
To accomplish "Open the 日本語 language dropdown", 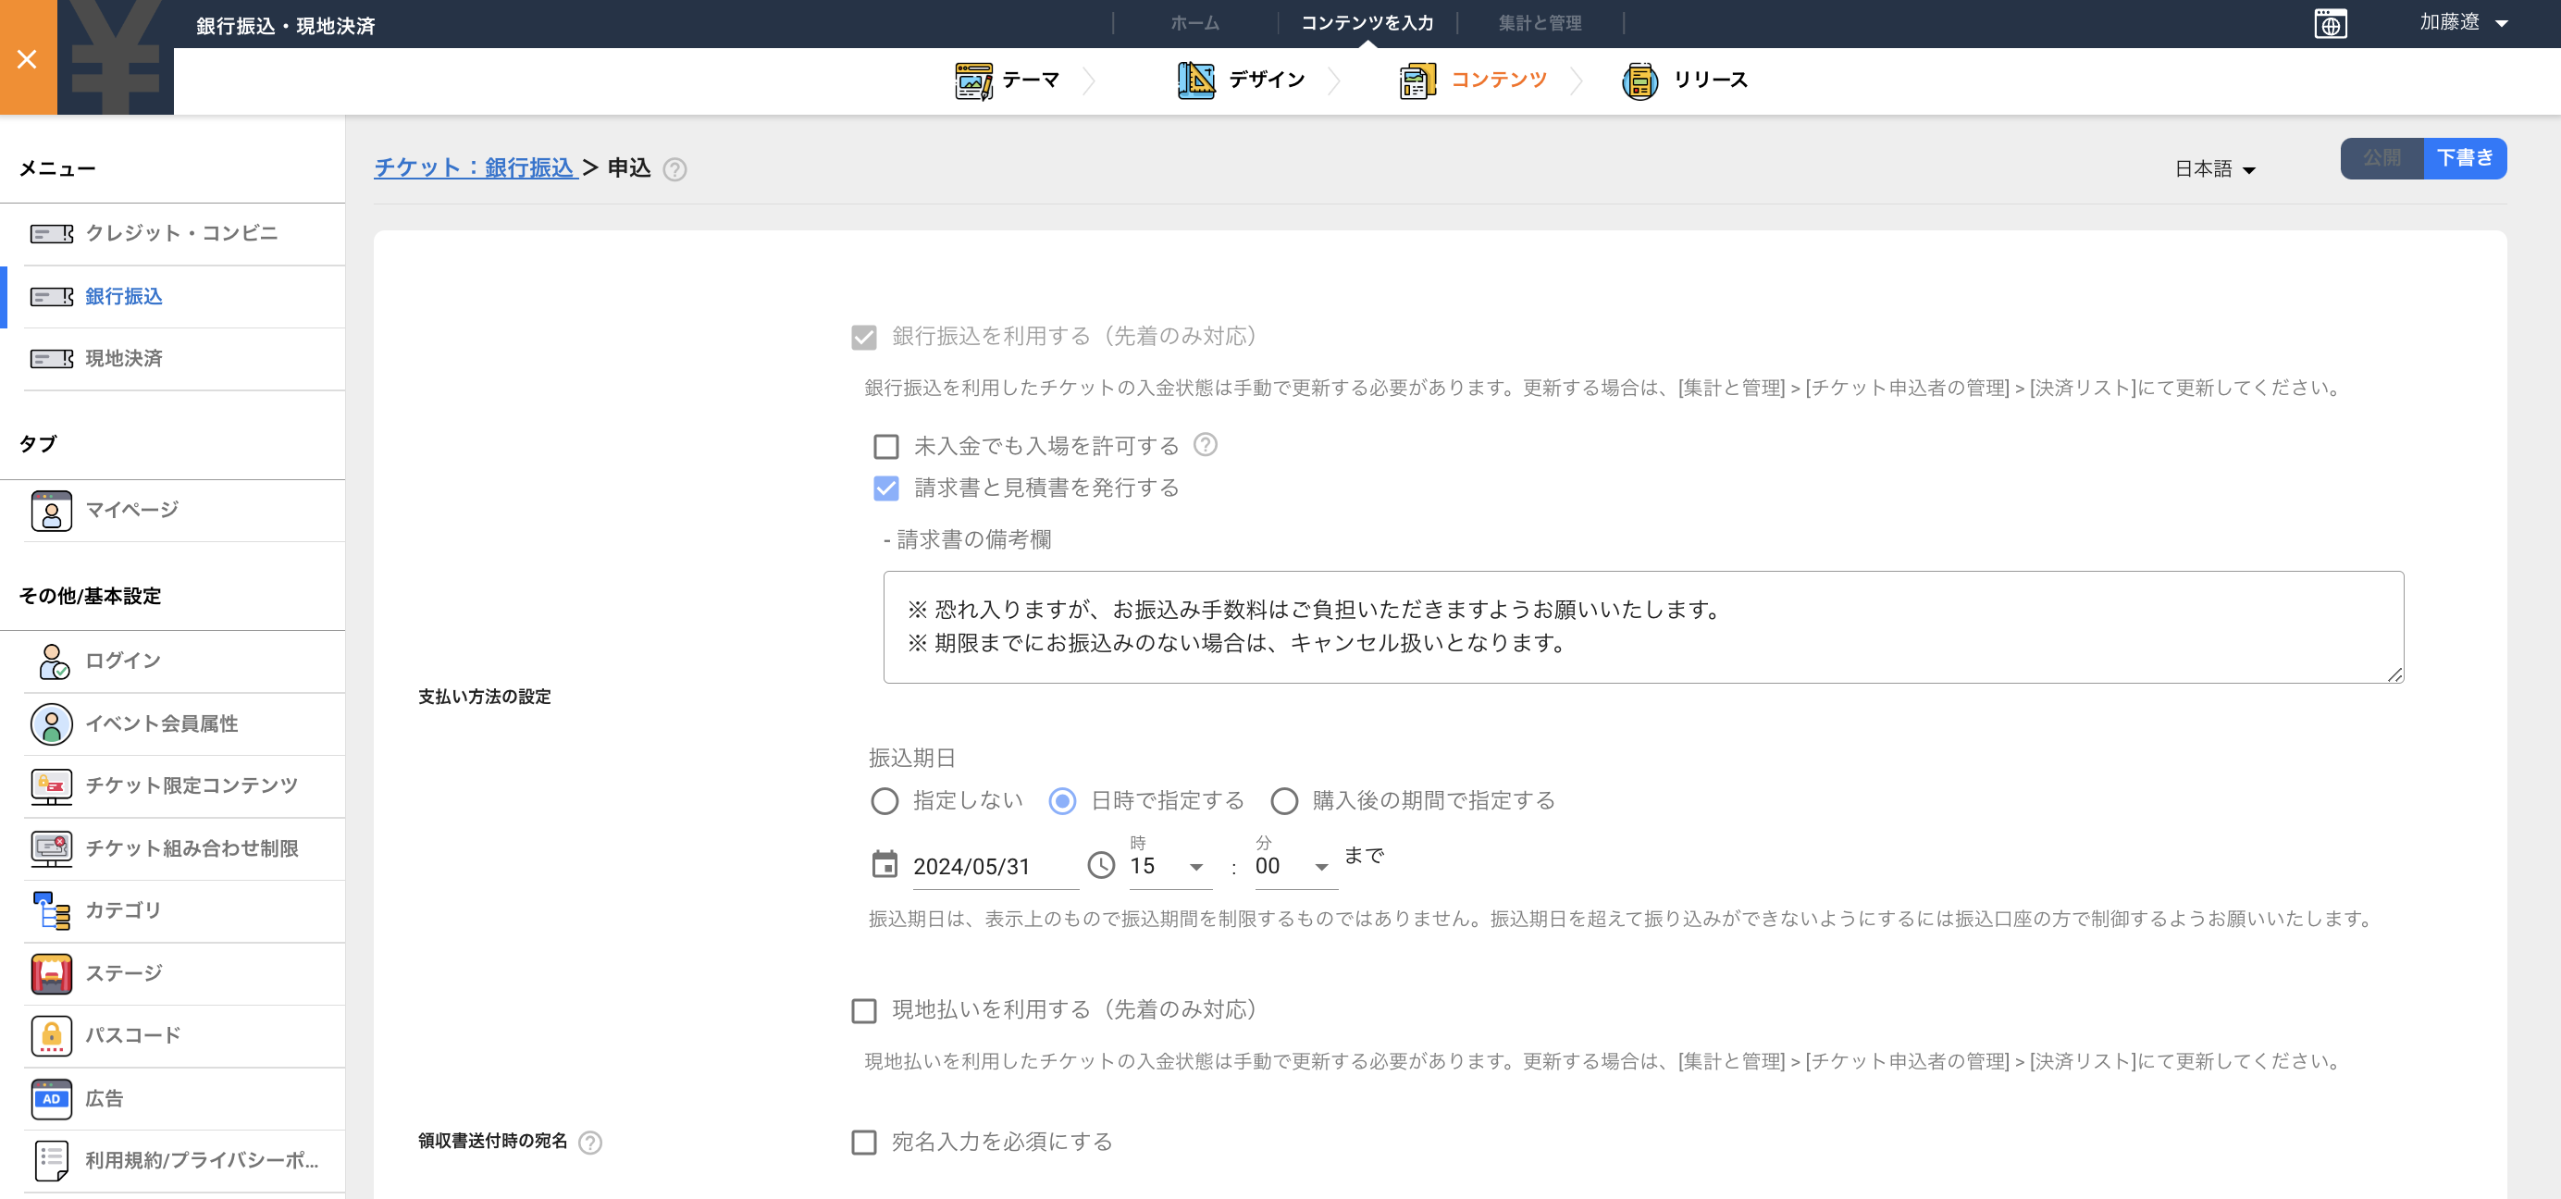I will [2215, 168].
